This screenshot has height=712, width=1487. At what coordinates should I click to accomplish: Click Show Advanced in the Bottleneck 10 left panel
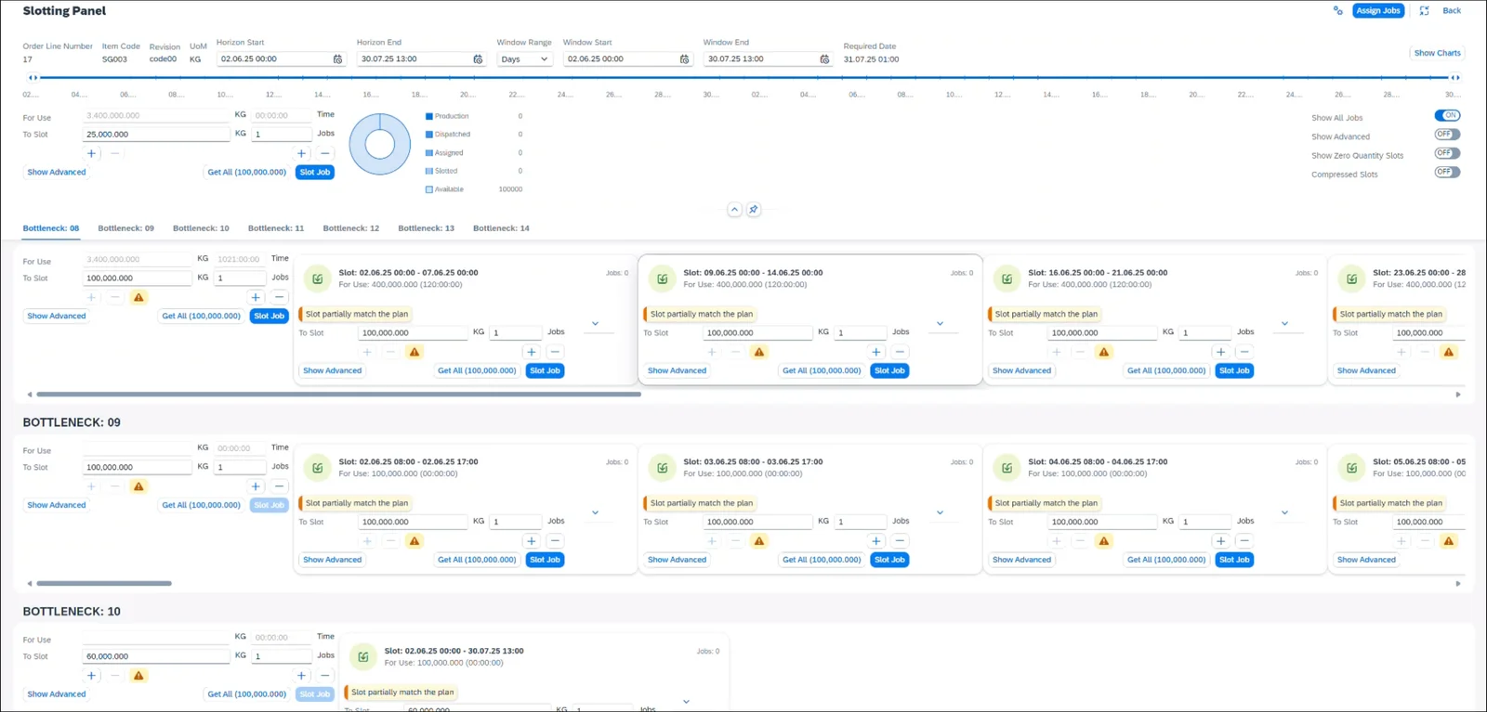pyautogui.click(x=57, y=694)
